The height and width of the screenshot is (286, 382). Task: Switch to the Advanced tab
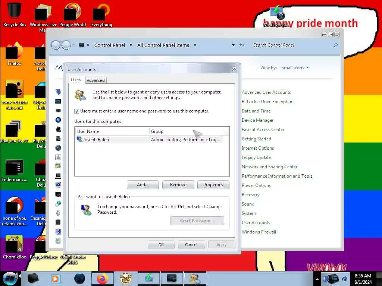95,80
